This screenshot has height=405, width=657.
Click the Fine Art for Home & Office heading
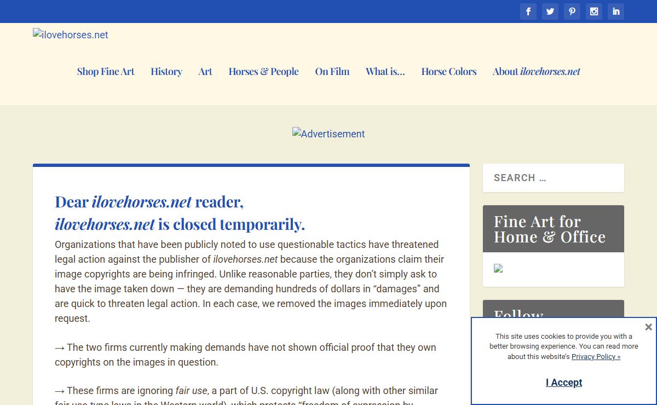coord(550,229)
